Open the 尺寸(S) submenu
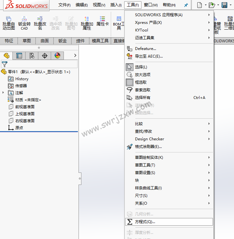234x239 pixels. tap(169, 195)
